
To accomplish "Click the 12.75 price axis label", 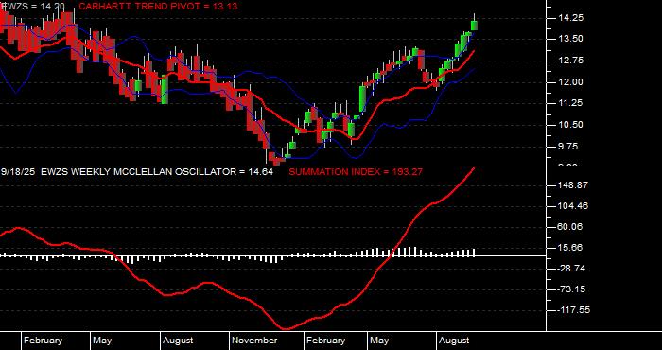I will click(x=570, y=61).
